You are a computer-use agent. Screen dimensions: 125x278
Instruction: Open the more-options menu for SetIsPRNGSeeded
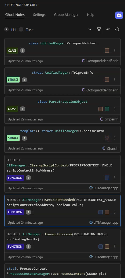click(x=115, y=212)
